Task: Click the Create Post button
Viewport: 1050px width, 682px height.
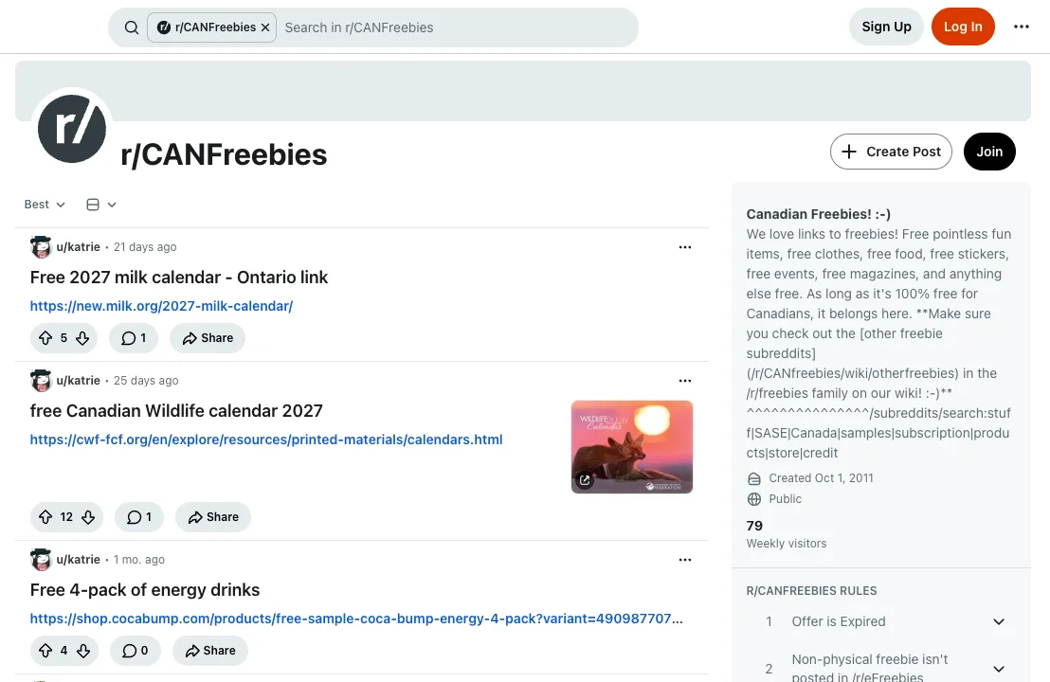Action: [891, 152]
